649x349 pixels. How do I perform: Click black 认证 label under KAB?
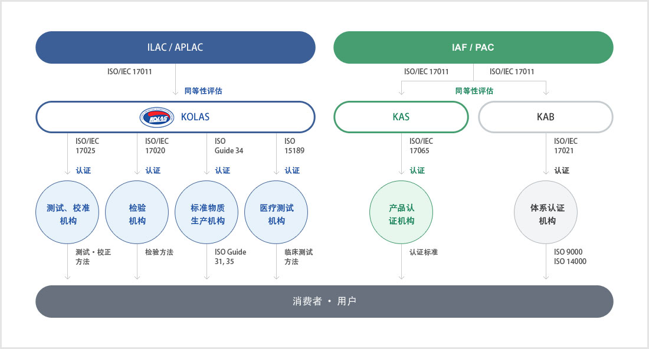coord(562,170)
